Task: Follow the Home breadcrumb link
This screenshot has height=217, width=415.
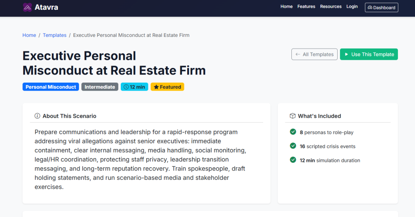Action: pos(29,35)
